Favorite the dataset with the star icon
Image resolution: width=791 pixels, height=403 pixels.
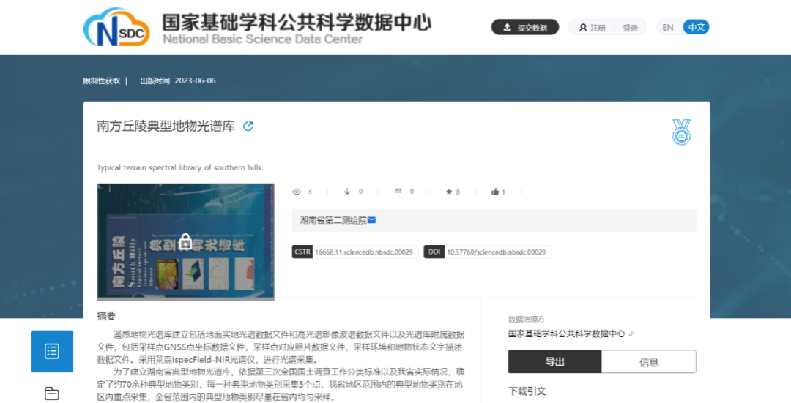tap(449, 192)
